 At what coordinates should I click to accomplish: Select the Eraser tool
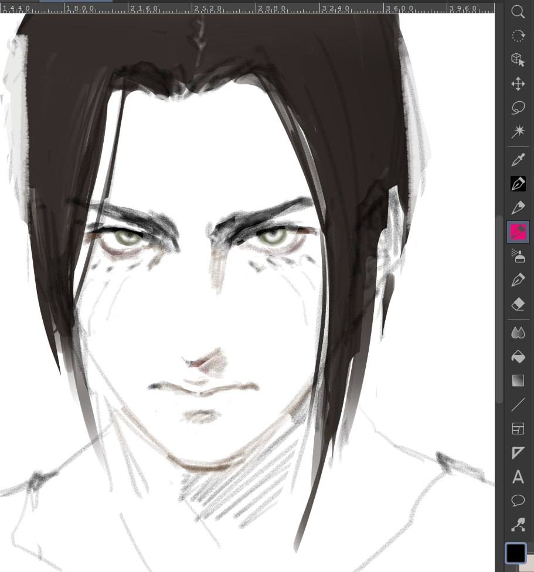click(x=518, y=304)
